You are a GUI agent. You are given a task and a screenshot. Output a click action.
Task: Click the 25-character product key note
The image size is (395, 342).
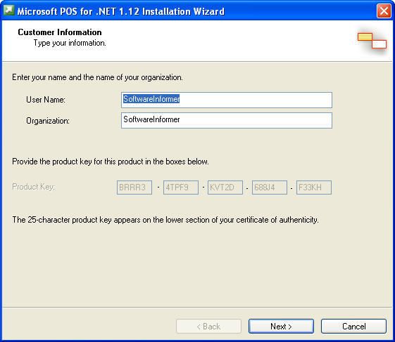tap(165, 220)
